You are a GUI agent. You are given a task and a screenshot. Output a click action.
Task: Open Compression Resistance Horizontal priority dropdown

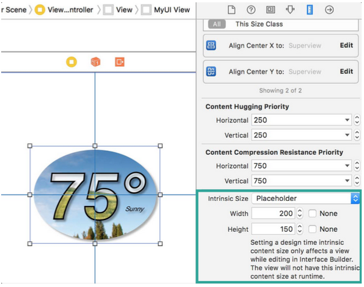point(347,166)
